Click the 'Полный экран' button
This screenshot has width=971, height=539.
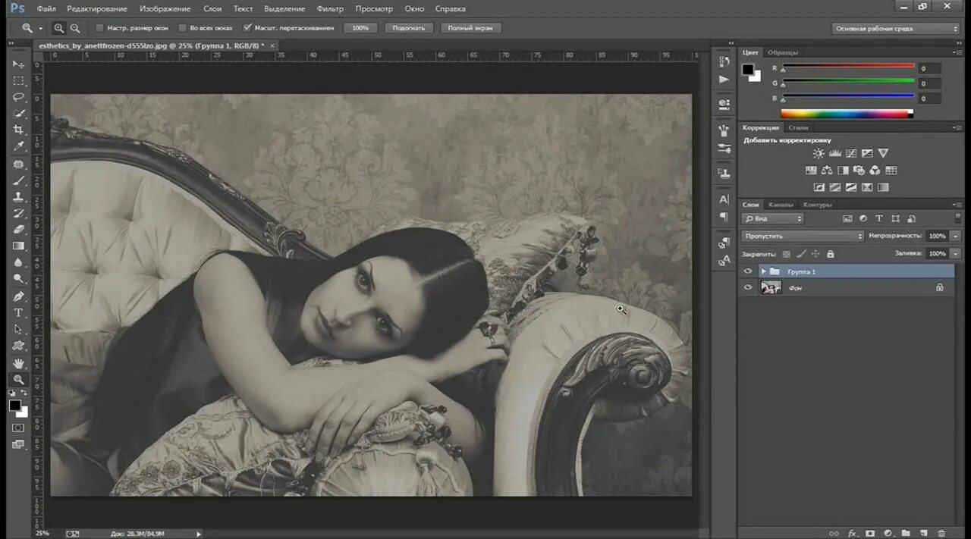[470, 28]
